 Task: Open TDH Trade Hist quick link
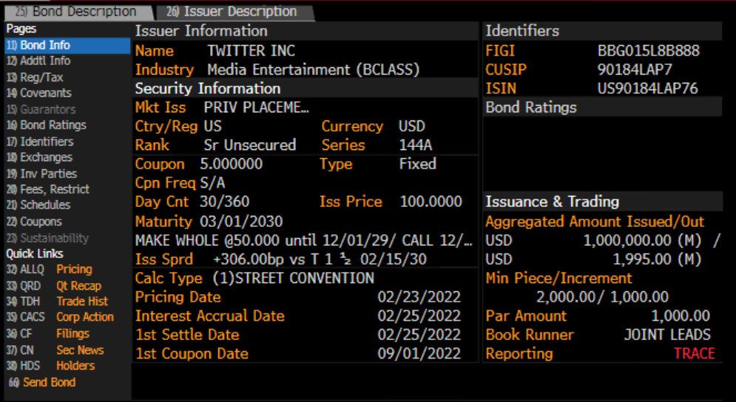click(x=57, y=301)
